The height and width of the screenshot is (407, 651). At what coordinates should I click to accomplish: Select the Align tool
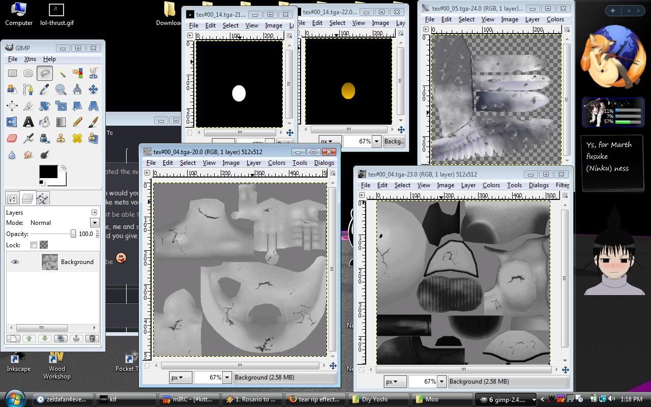point(12,106)
